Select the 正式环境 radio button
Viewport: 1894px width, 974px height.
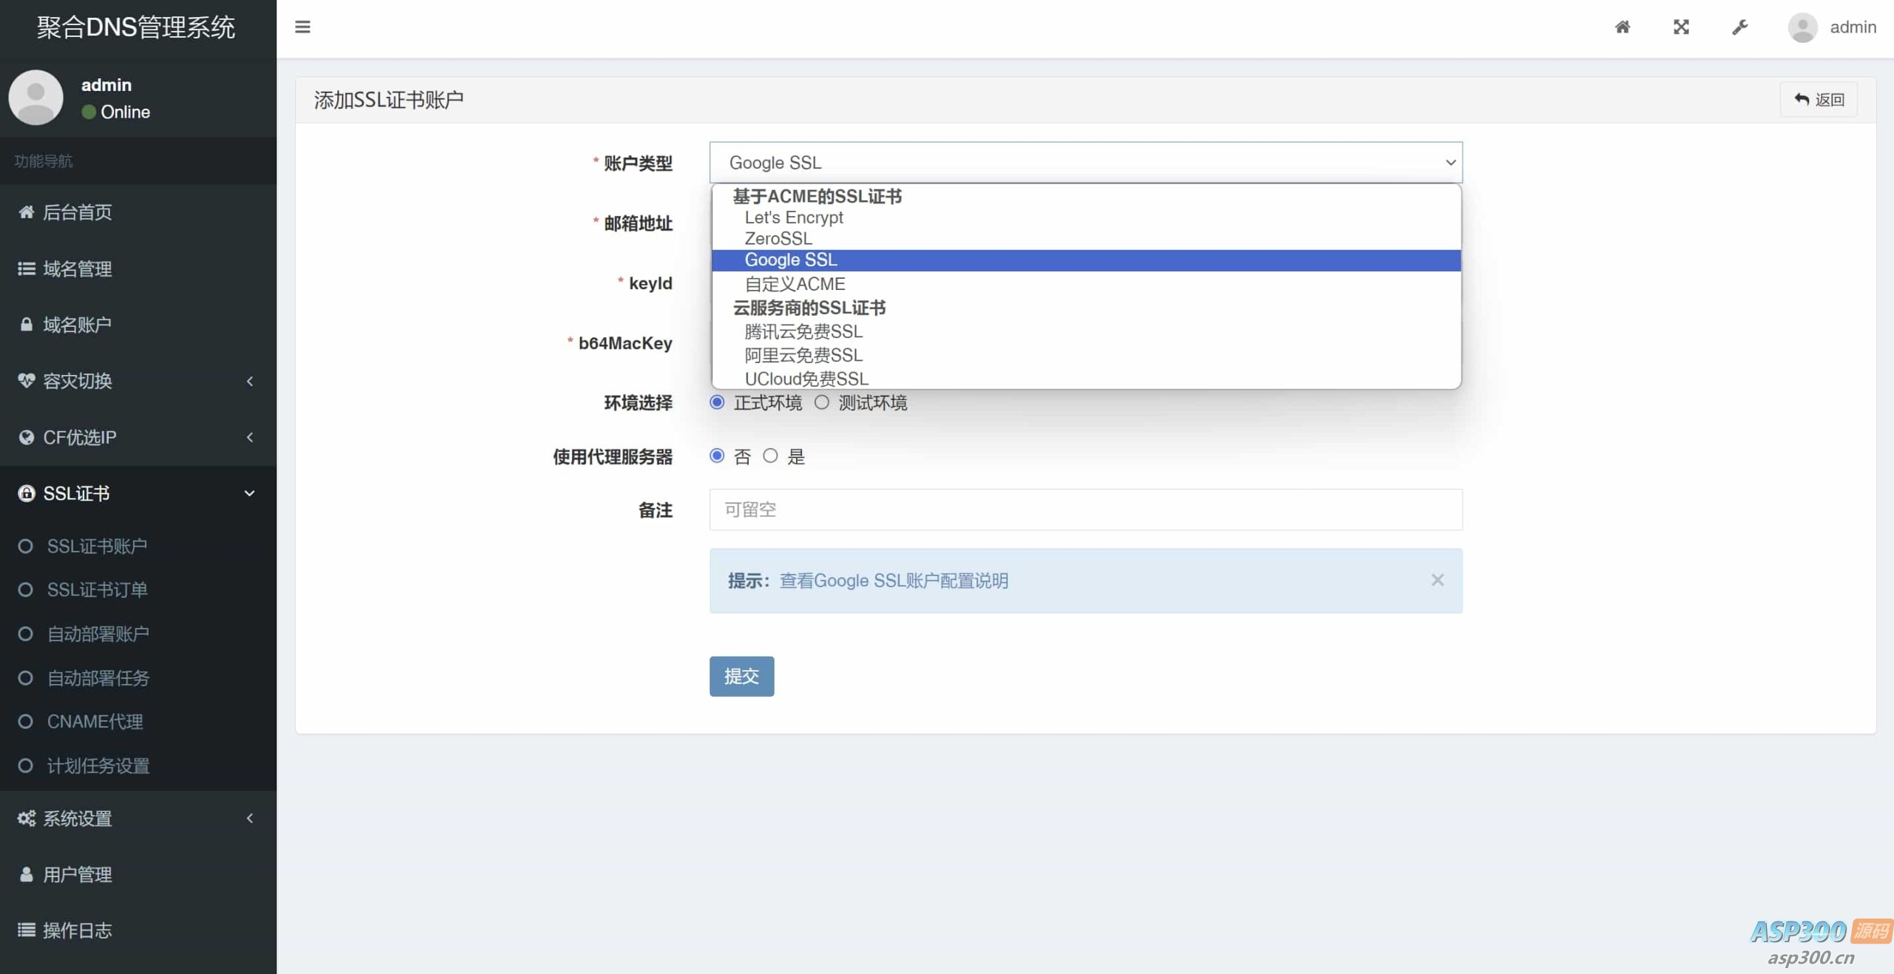717,402
